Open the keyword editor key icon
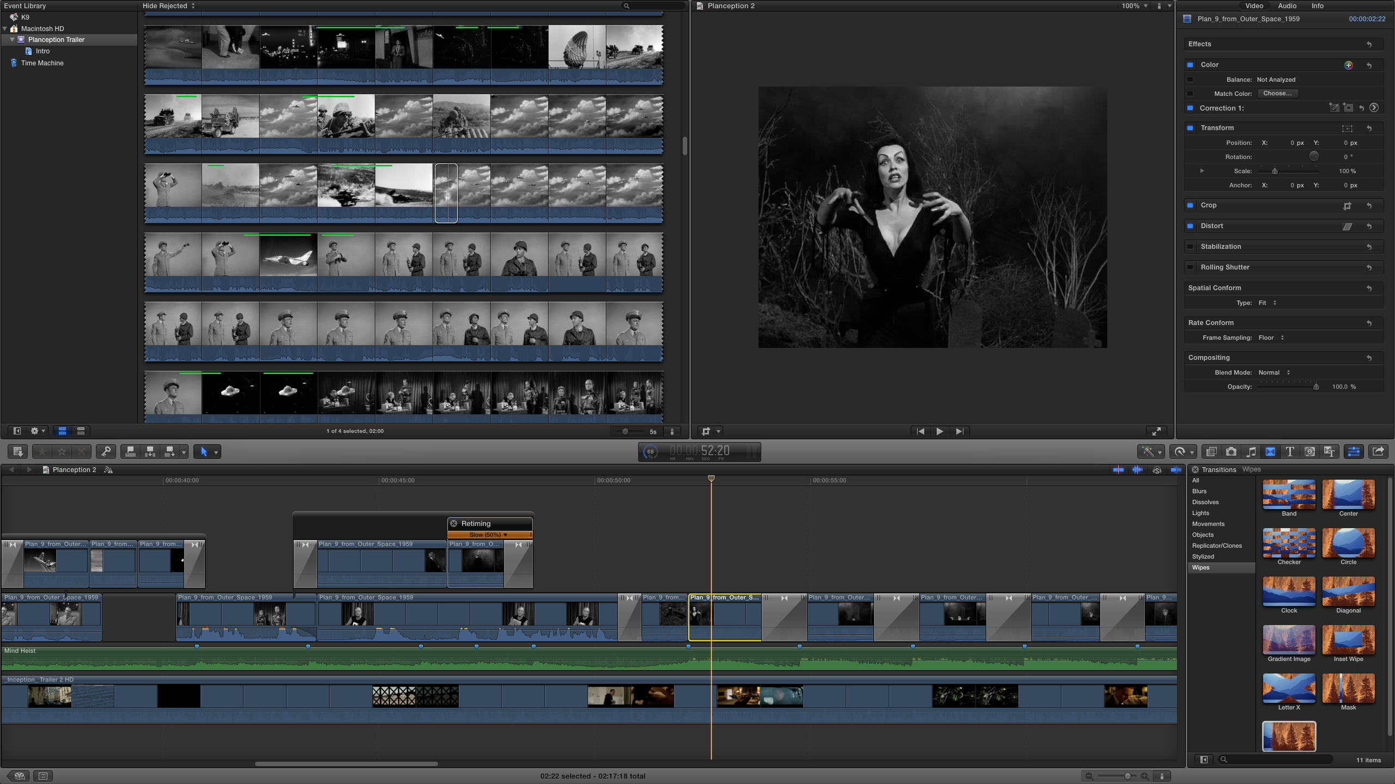The height and width of the screenshot is (784, 1395). [106, 451]
